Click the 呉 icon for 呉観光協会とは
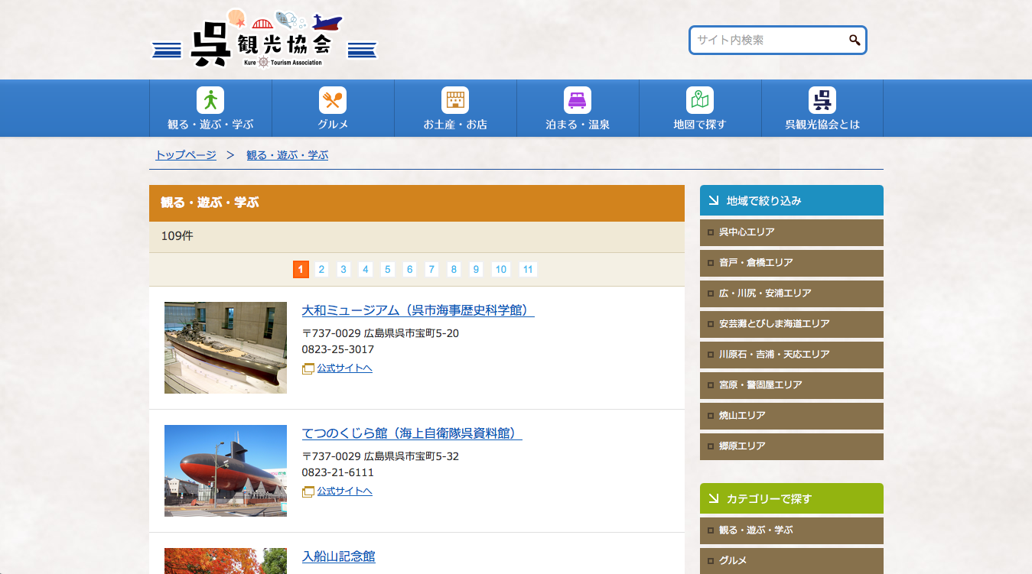The height and width of the screenshot is (574, 1032). pyautogui.click(x=822, y=100)
